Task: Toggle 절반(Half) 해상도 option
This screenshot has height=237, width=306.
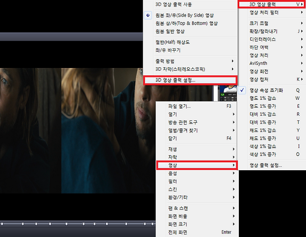Action: point(190,42)
